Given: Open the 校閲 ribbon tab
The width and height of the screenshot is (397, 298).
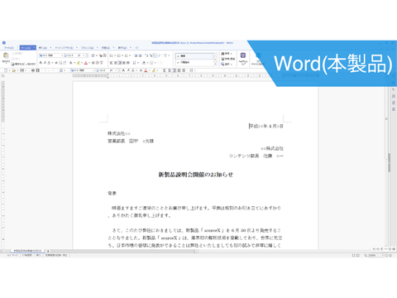Looking at the screenshot, I should (x=105, y=48).
